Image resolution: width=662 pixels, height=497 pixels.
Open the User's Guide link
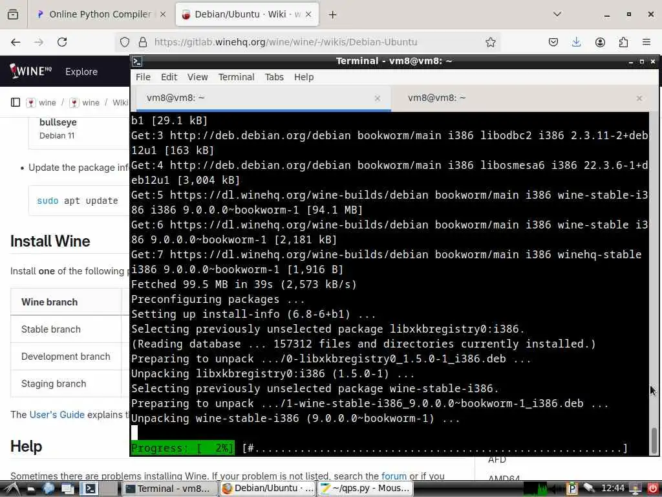point(57,415)
